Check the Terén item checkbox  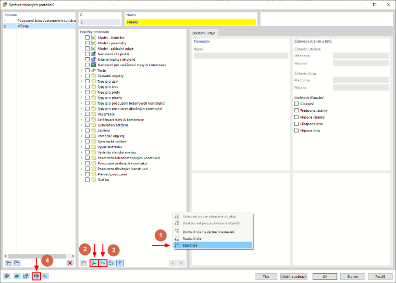click(88, 70)
